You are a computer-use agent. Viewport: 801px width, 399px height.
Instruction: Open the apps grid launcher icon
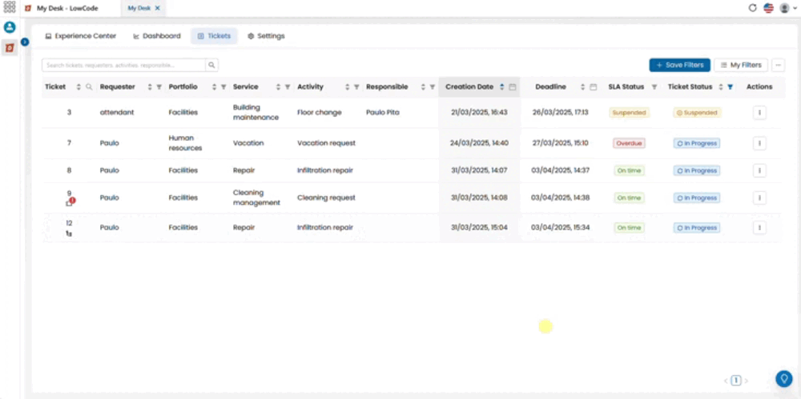[x=9, y=8]
